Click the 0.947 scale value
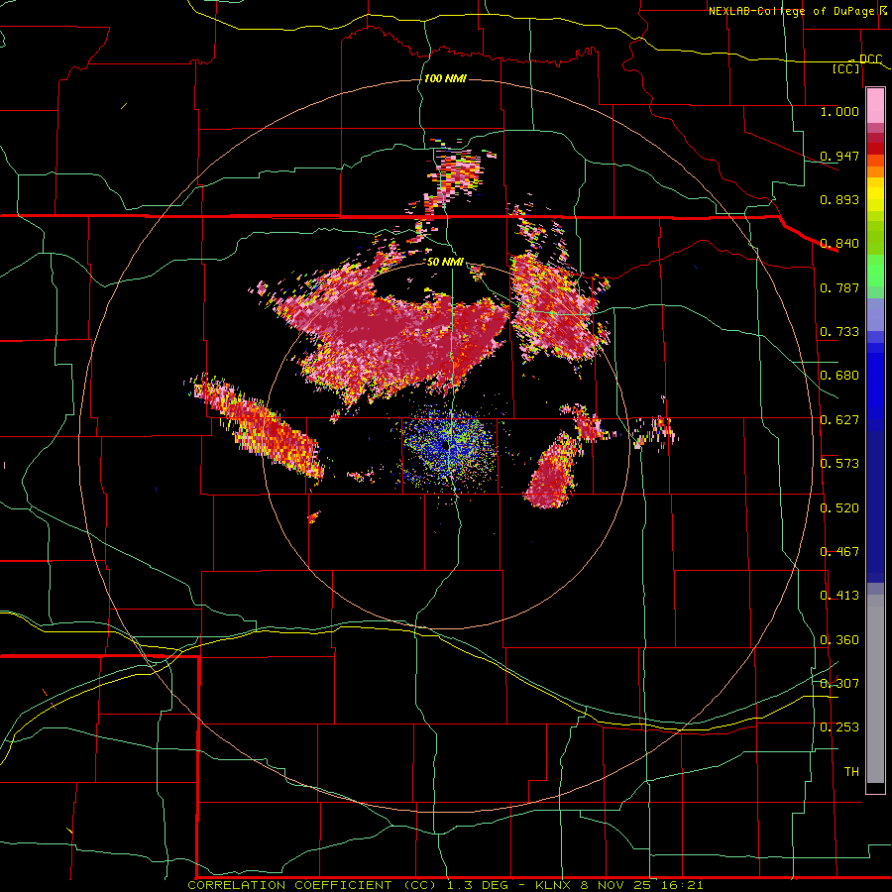Screen dimensions: 892x892 (x=839, y=156)
